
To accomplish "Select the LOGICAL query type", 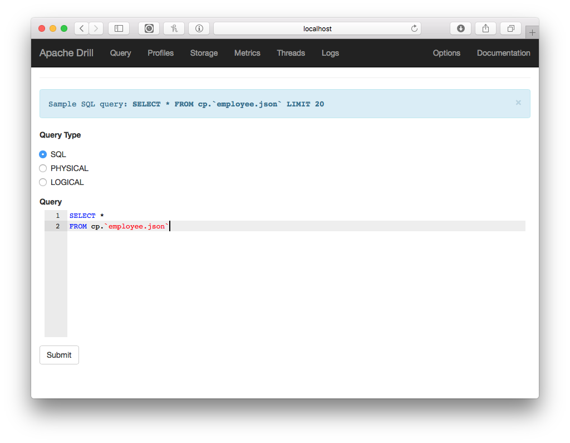I will tap(43, 182).
